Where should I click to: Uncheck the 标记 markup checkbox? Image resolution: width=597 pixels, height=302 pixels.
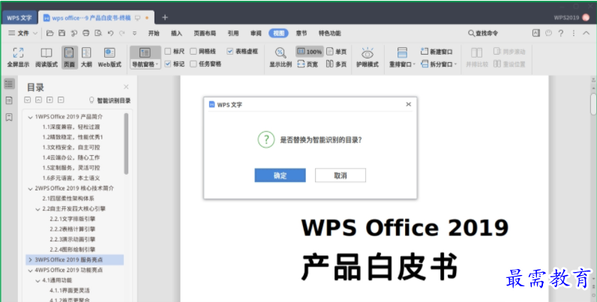point(168,64)
